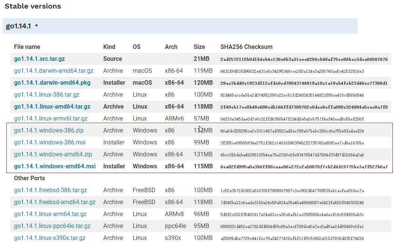Screen dimensions: 398x247
Task: Click the Stable versions heading
Action: point(33,6)
